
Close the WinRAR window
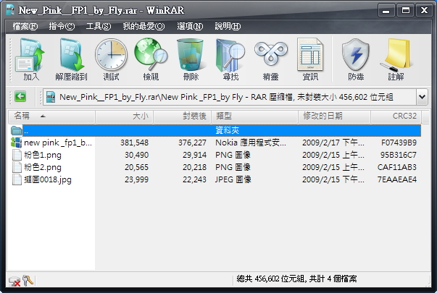tap(424, 10)
